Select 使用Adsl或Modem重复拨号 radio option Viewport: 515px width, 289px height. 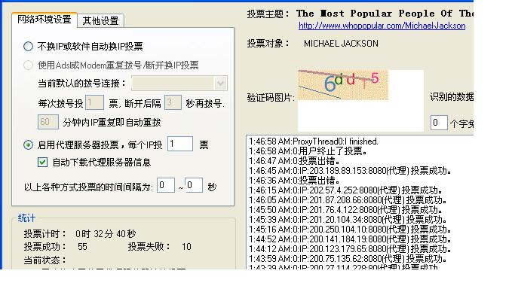(x=28, y=65)
